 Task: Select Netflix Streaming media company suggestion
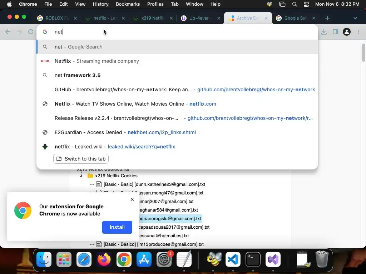pyautogui.click(x=177, y=61)
